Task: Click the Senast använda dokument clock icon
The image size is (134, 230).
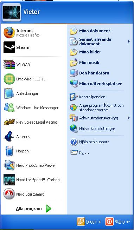Action: 74,41
